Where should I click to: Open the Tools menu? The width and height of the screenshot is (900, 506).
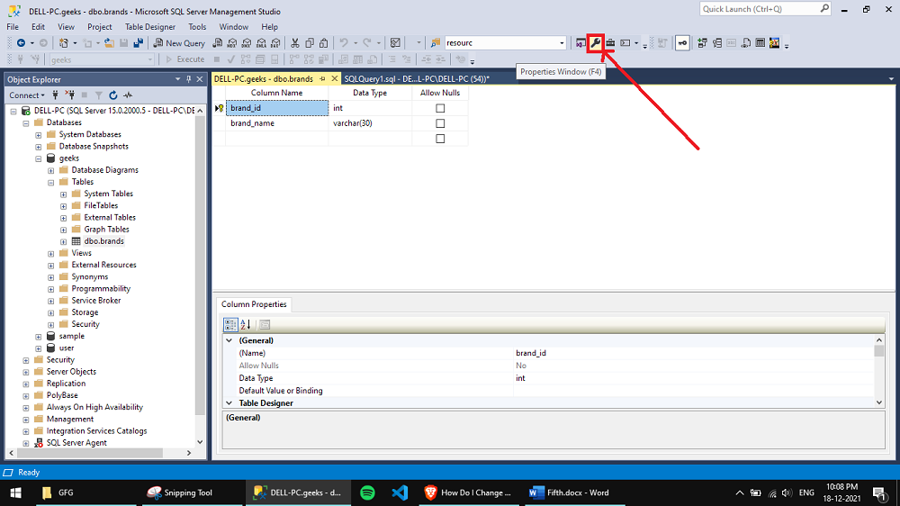pyautogui.click(x=197, y=27)
